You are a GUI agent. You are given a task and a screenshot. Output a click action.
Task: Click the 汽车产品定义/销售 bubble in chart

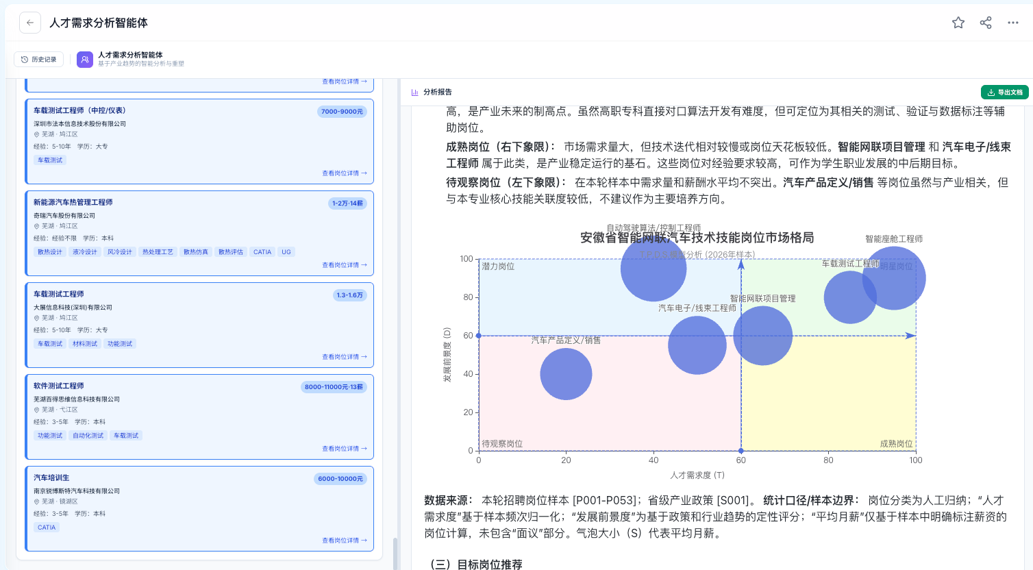point(566,374)
